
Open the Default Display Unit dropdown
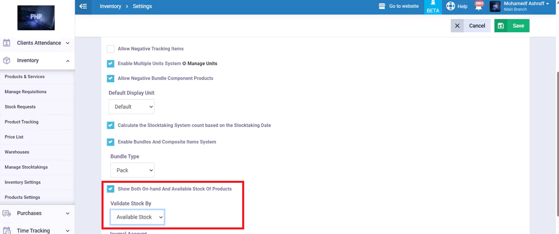[x=132, y=106]
